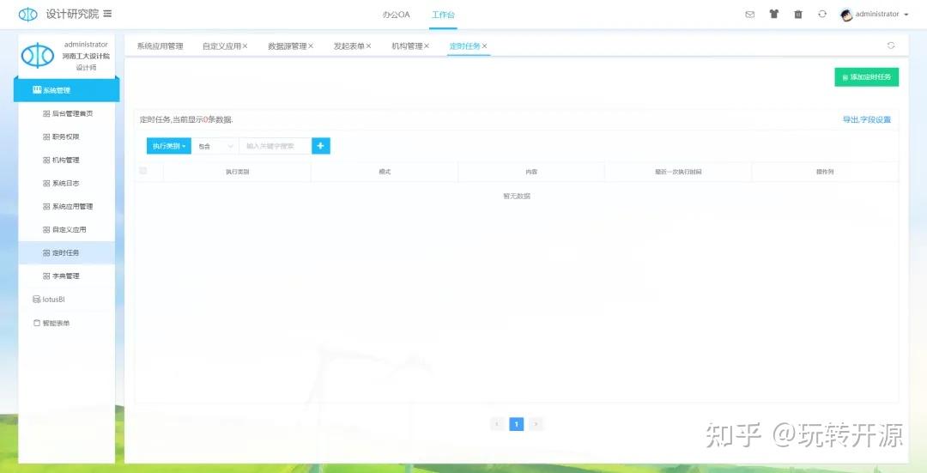Open the theme shirt icon in header
The width and height of the screenshot is (927, 473).
(773, 15)
